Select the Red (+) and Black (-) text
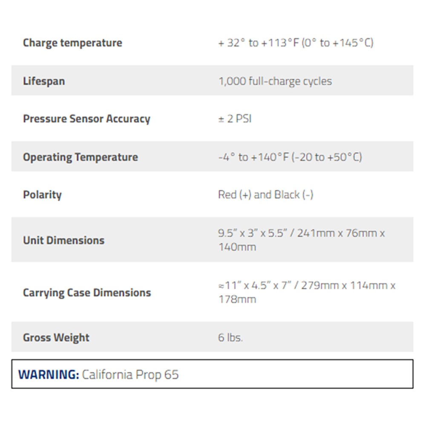The width and height of the screenshot is (426, 426). pos(265,195)
